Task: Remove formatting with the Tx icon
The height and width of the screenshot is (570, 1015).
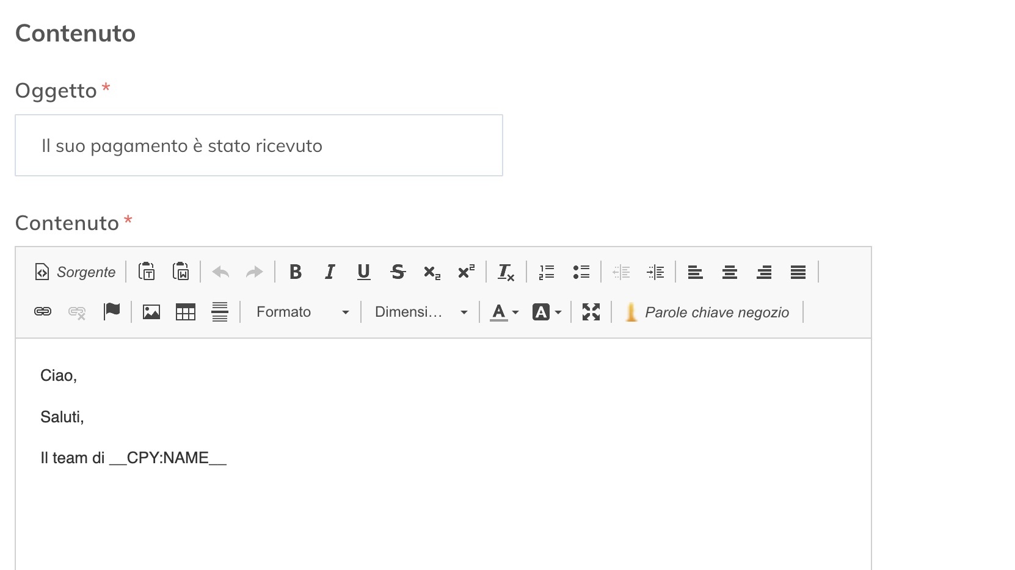Action: click(x=505, y=272)
